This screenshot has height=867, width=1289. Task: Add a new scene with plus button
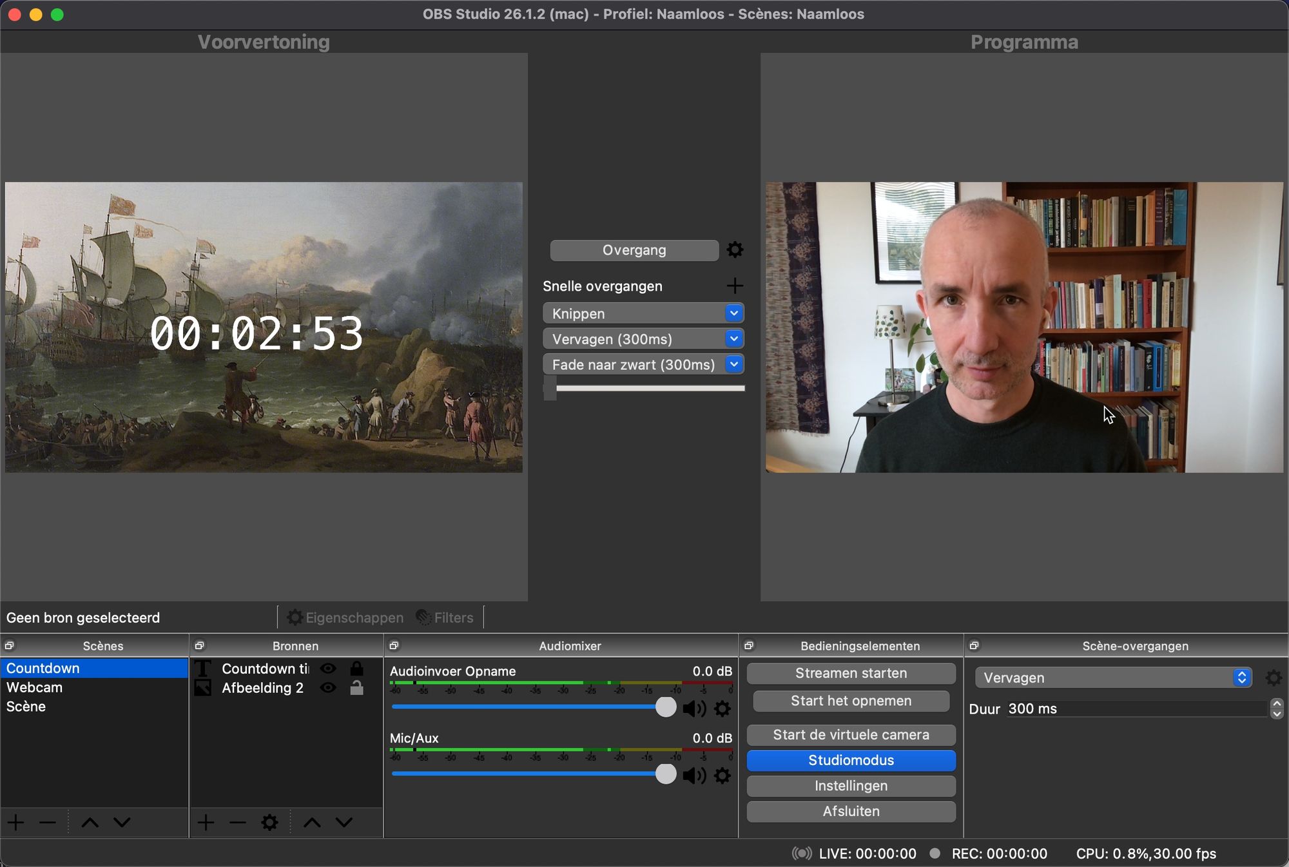coord(15,823)
